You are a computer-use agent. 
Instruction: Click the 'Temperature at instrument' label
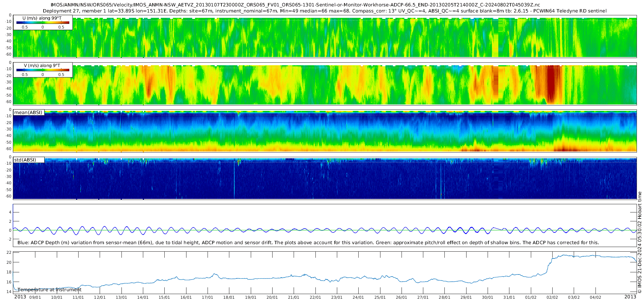pos(50,290)
